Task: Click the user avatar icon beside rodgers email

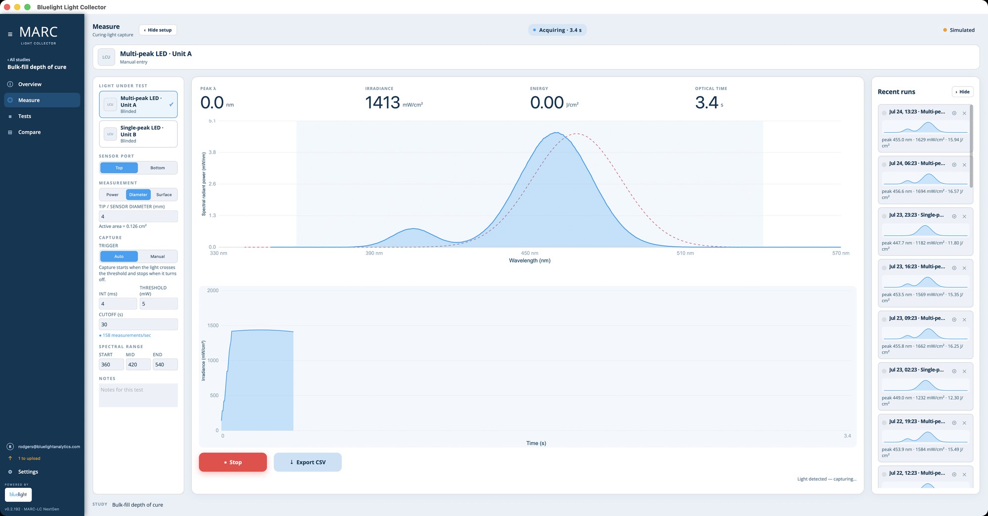Action: (x=10, y=447)
